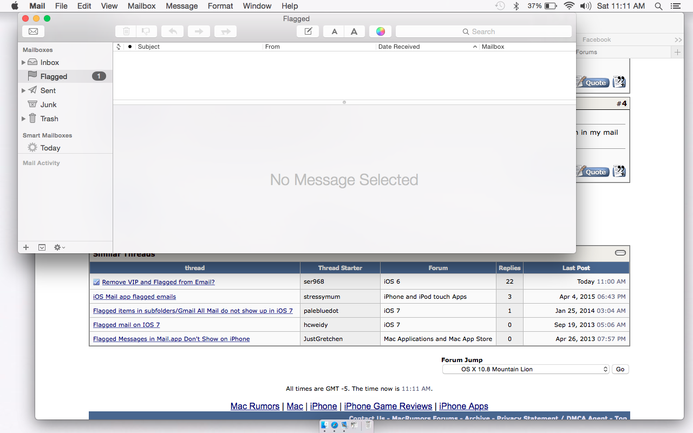Open the Forum Jump dropdown
693x433 pixels.
pyautogui.click(x=526, y=369)
